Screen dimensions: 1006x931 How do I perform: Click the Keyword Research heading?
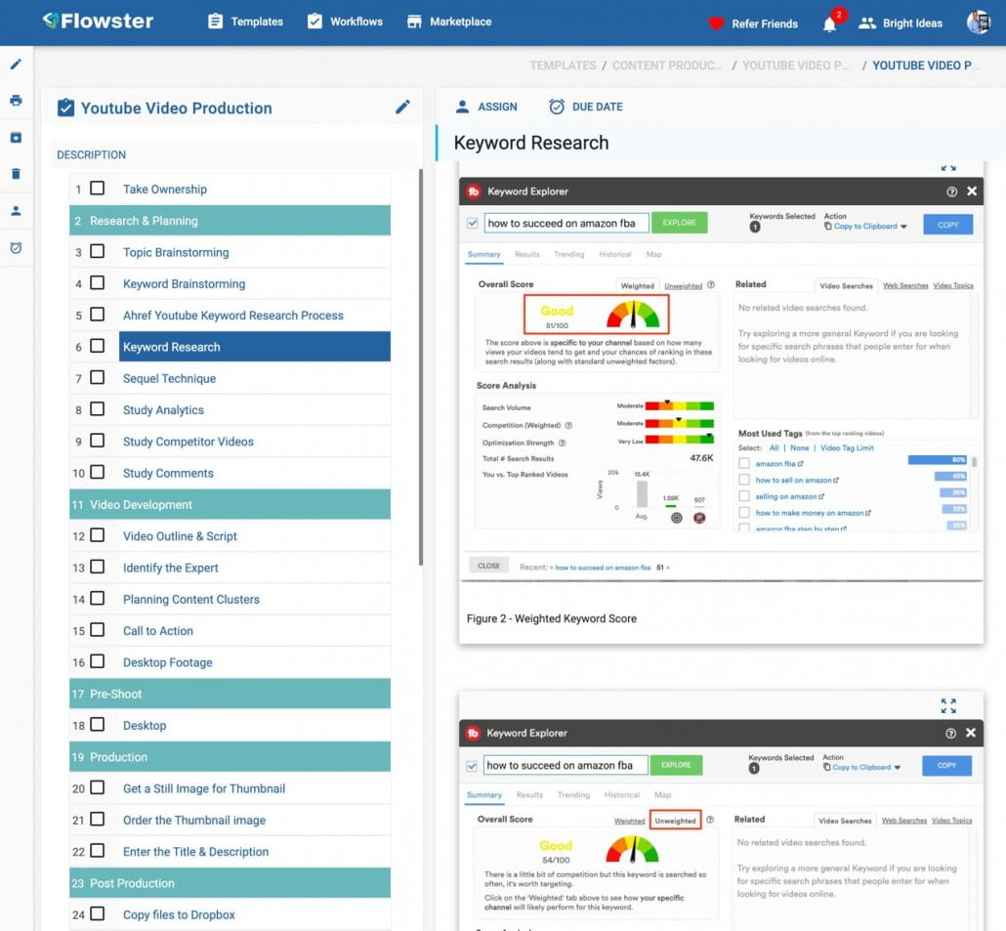(531, 143)
